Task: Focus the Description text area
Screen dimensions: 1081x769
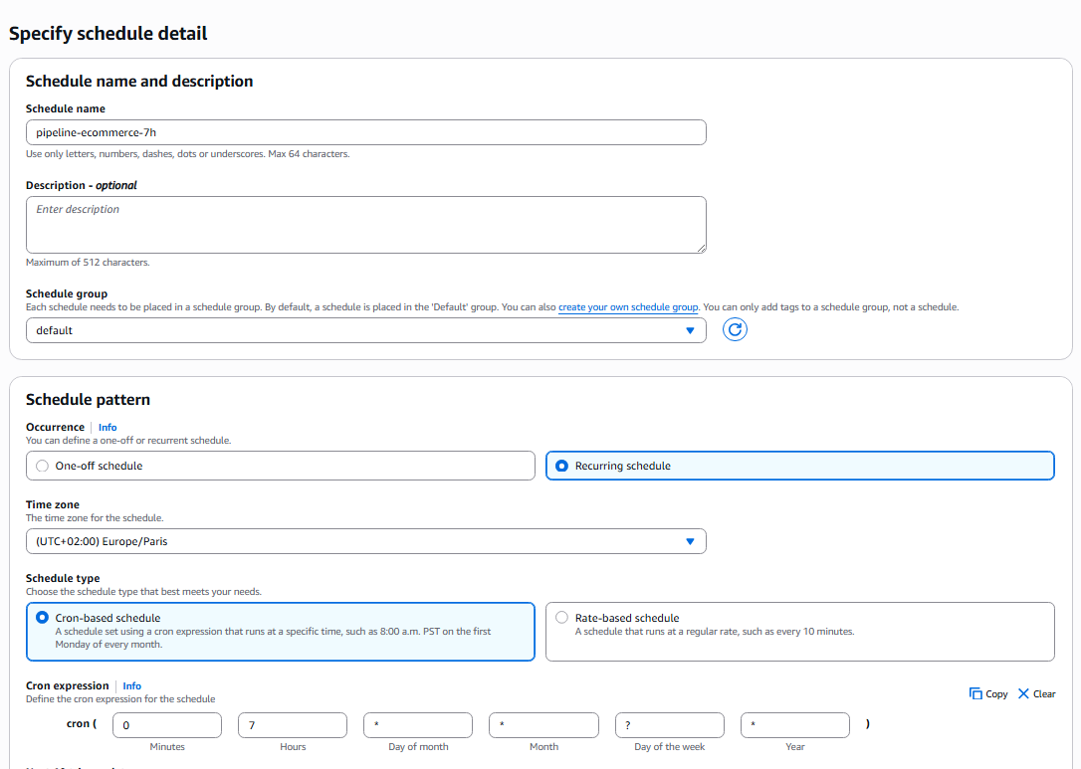Action: 366,225
